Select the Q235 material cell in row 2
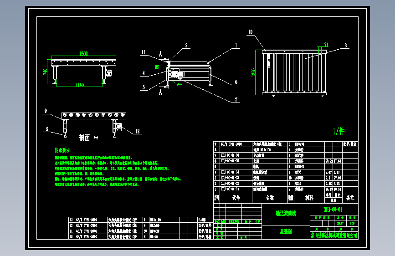This screenshot has height=256, width=395. 298,184
